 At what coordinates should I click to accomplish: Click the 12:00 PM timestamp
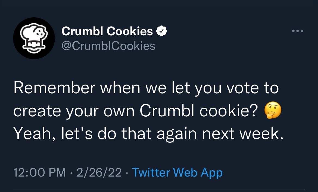coord(40,172)
